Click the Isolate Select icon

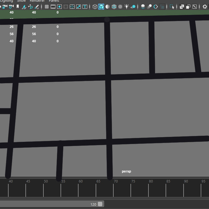(172, 7)
